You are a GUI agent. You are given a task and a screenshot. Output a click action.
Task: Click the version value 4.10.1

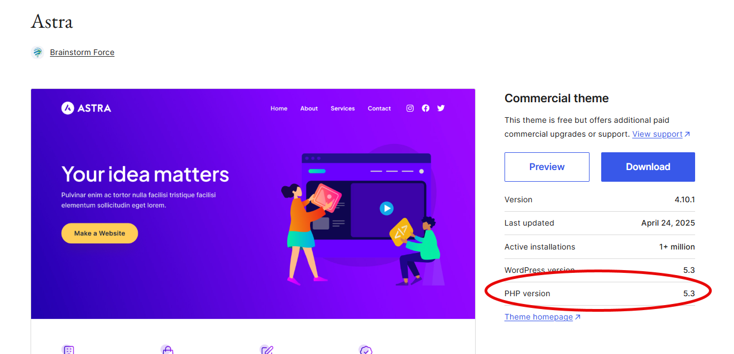tap(685, 200)
